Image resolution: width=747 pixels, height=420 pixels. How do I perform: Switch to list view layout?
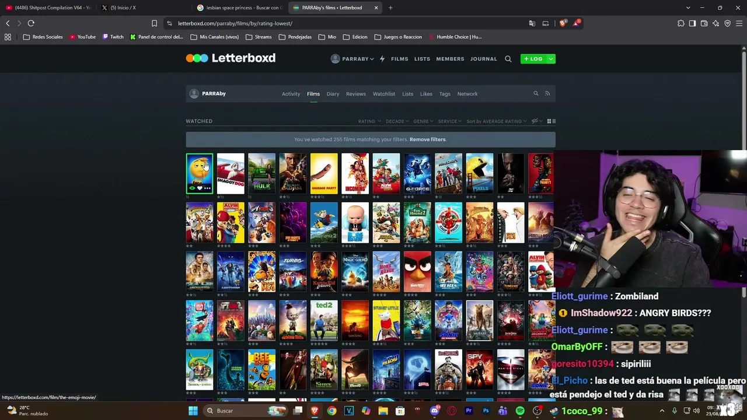tap(554, 121)
